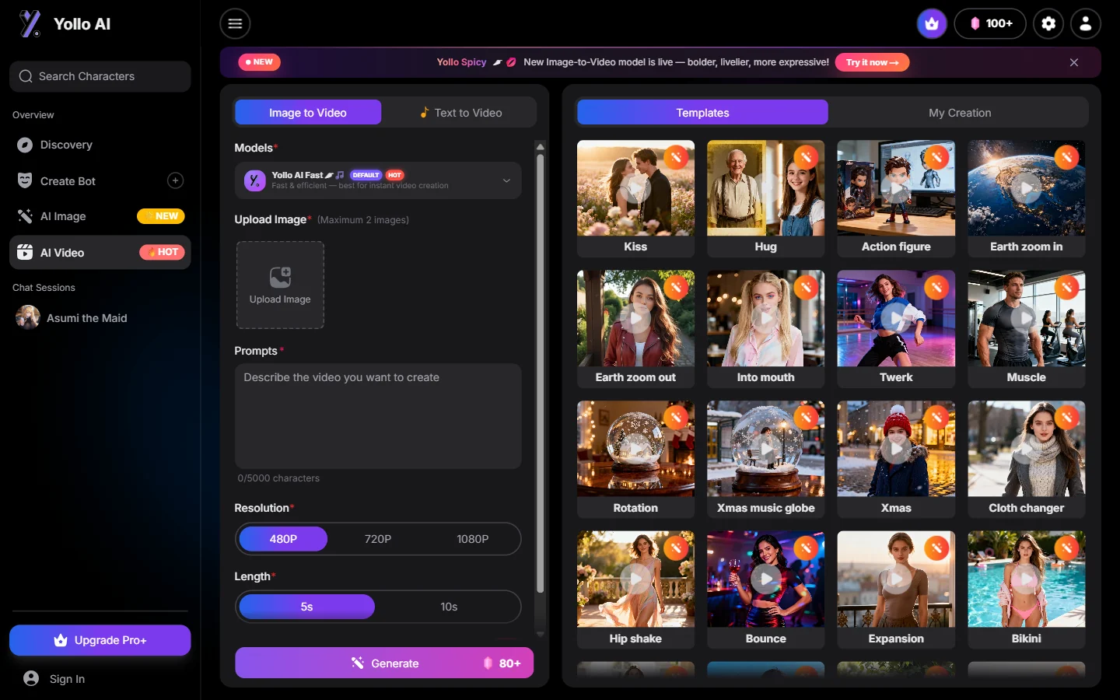The image size is (1120, 700).
Task: Open the settings gear icon
Action: (1048, 23)
